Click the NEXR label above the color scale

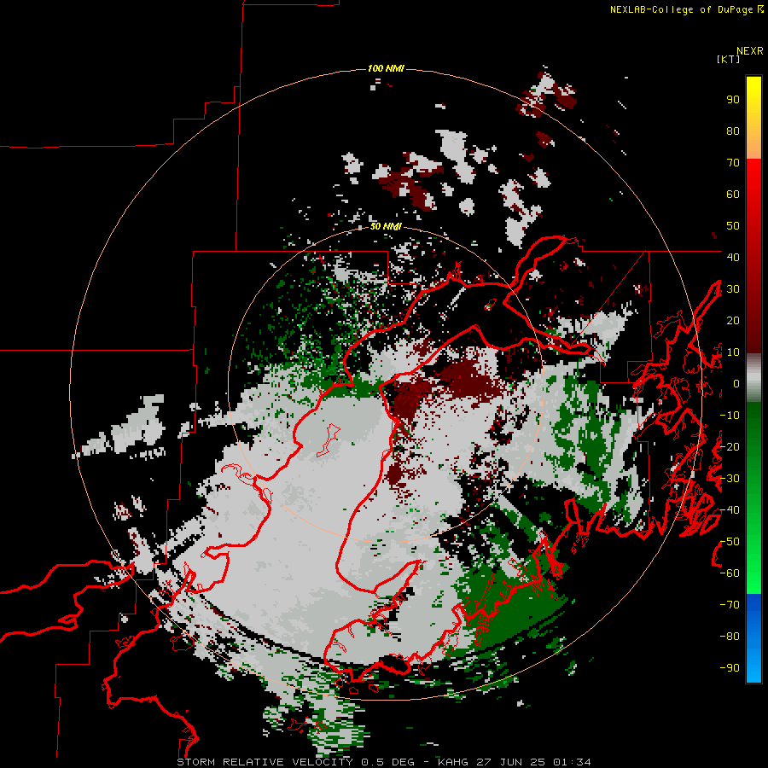coord(750,51)
